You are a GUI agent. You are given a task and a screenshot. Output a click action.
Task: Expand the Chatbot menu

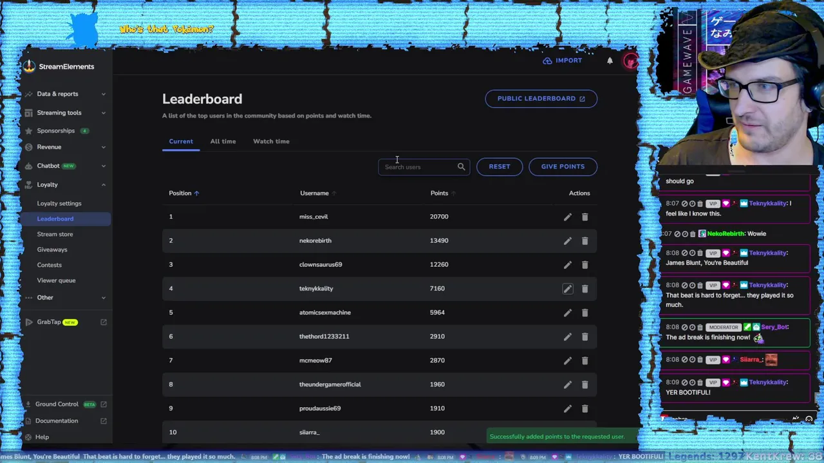(x=65, y=165)
